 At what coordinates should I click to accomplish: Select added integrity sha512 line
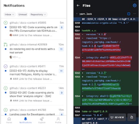tap(106, 100)
